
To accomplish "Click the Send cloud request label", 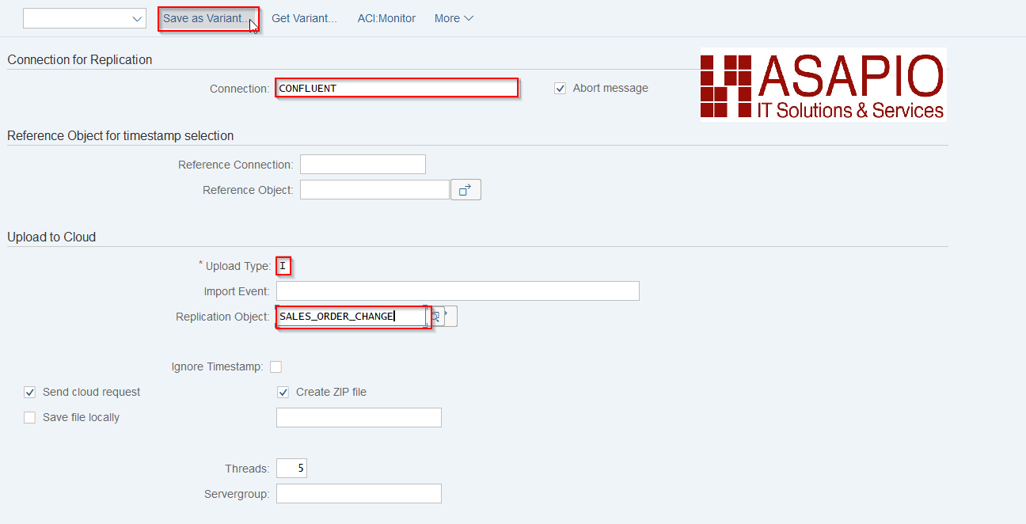I will pyautogui.click(x=92, y=392).
